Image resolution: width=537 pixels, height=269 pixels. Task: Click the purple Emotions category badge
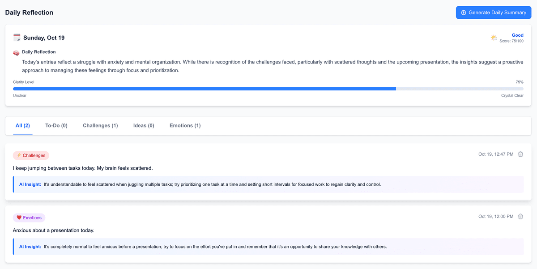click(29, 218)
